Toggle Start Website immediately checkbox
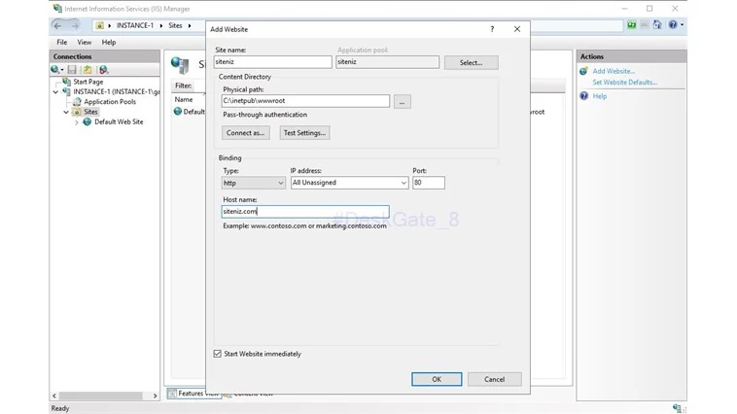737x414 pixels. pos(217,354)
